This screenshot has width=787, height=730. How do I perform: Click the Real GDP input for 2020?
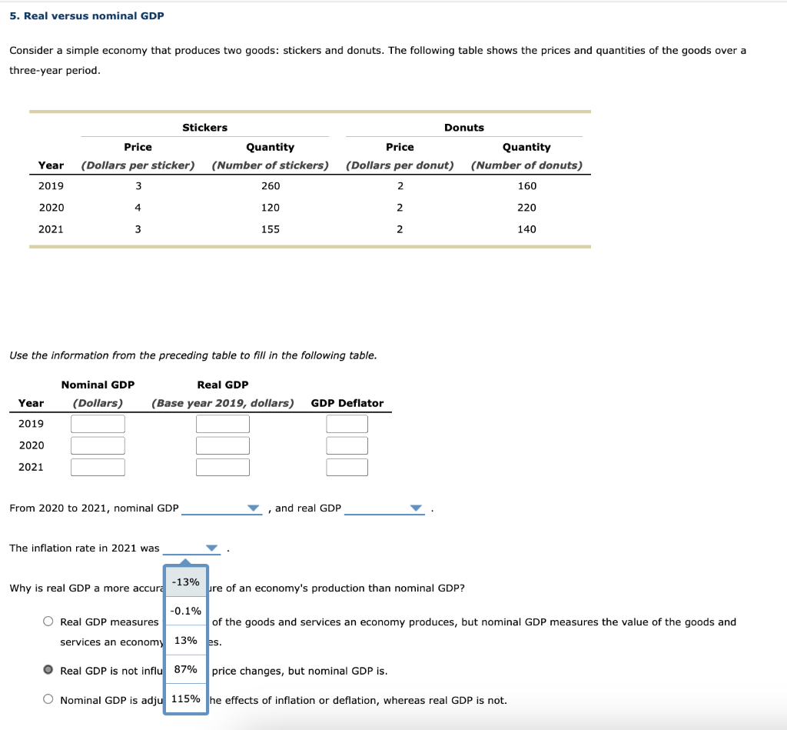[222, 445]
